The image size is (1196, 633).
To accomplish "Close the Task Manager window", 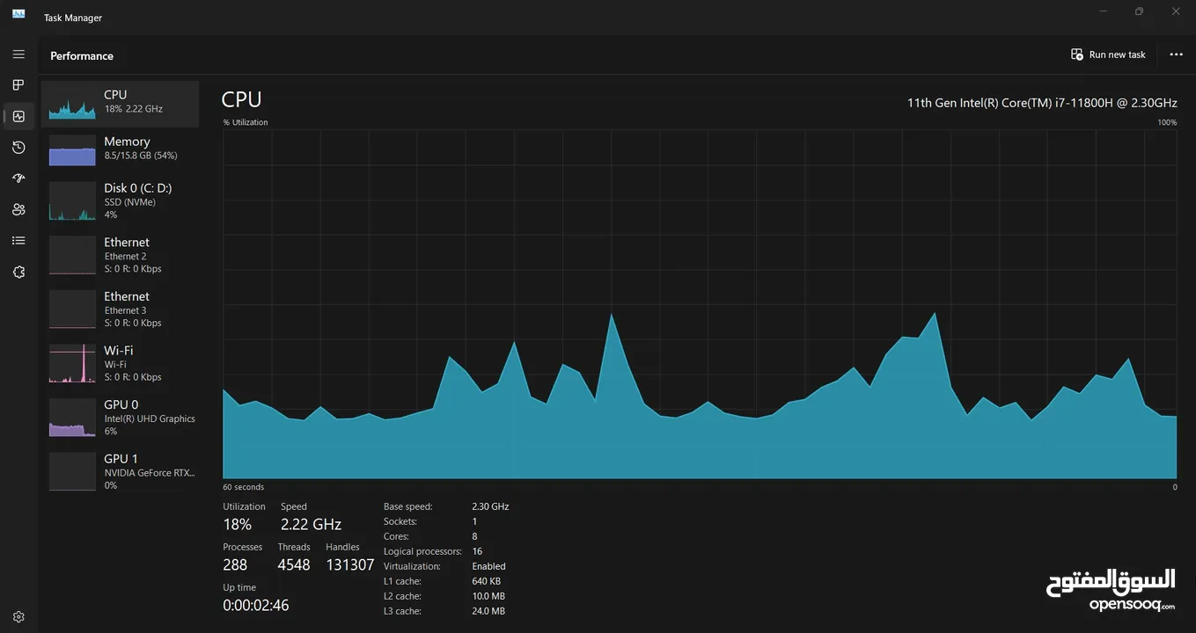I will (1176, 11).
